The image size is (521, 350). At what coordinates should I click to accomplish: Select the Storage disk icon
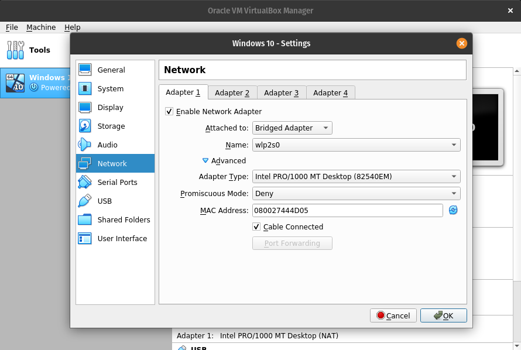pyautogui.click(x=85, y=126)
